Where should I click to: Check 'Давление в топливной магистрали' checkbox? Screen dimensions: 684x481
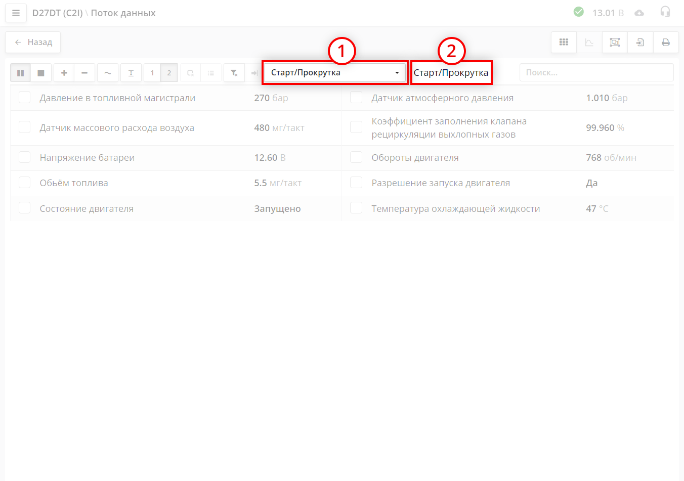[25, 98]
